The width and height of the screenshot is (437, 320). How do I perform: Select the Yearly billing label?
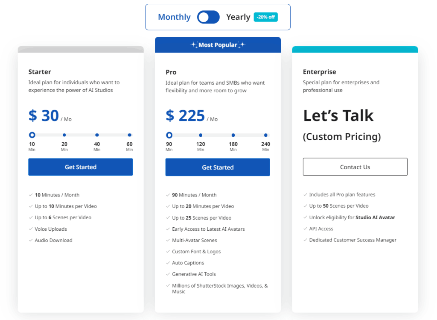click(238, 17)
